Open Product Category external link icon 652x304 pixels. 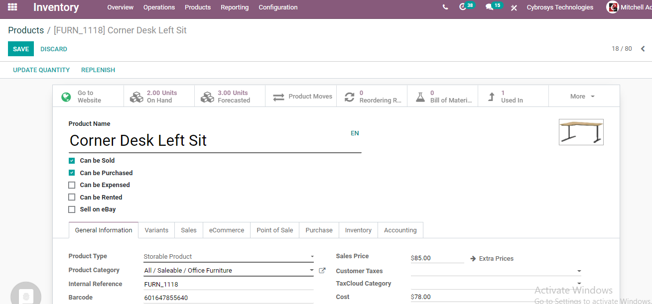[322, 271]
